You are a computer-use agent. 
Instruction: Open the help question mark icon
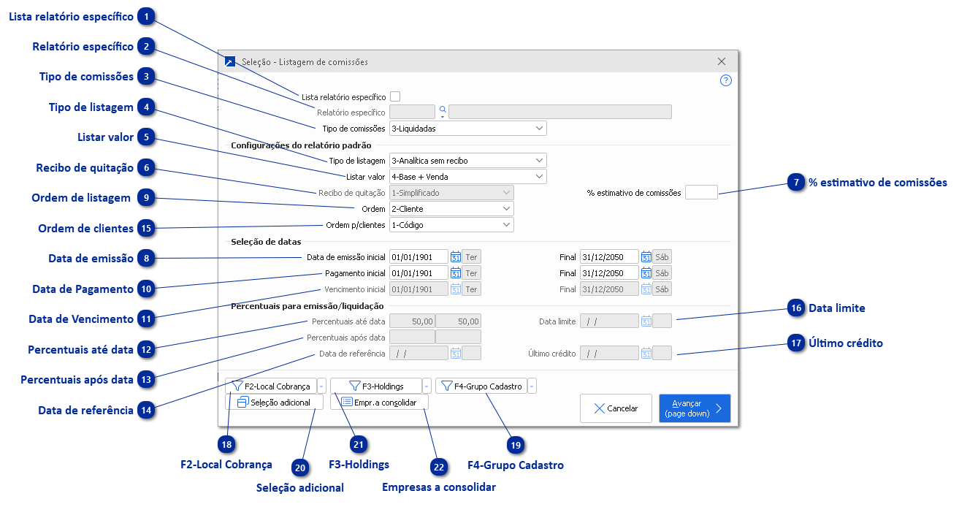click(725, 80)
